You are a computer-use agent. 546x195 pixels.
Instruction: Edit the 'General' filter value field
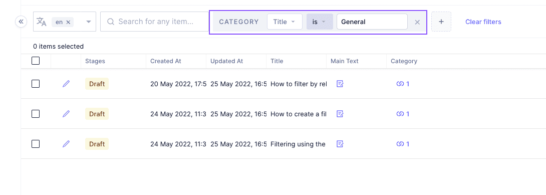[372, 22]
